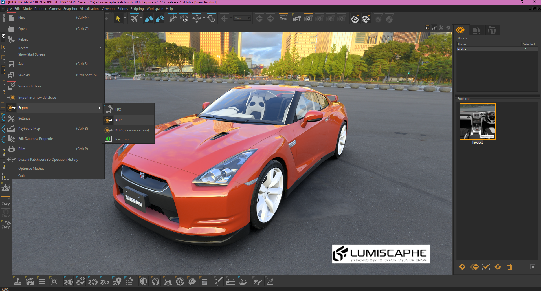Select Edit Database Properties entry
Viewport: 541px width, 291px height.
[x=55, y=139]
